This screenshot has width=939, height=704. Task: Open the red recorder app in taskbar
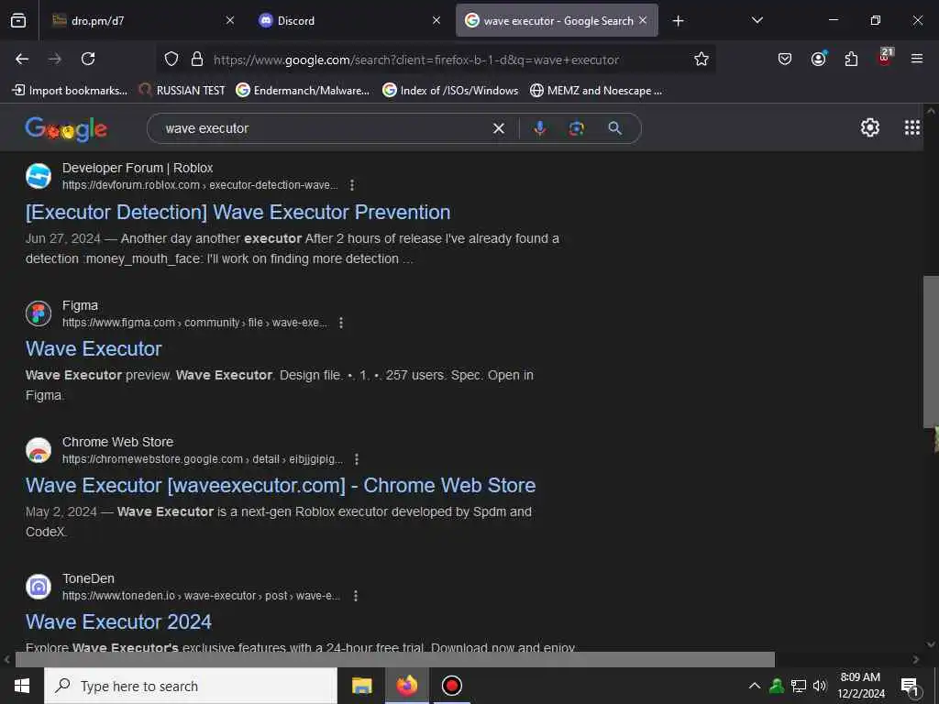tap(451, 686)
